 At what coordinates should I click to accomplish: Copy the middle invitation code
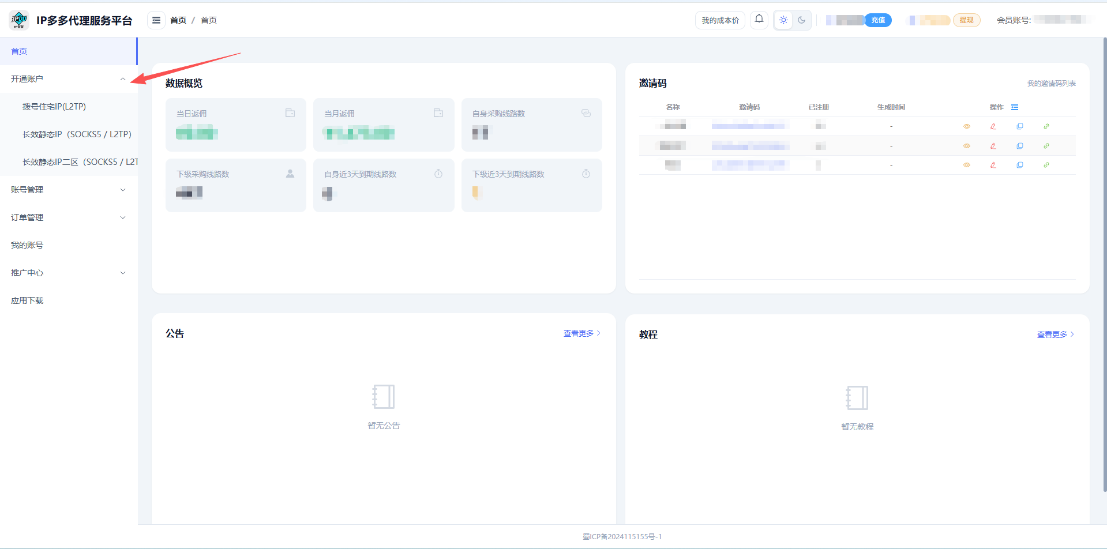tap(1020, 146)
